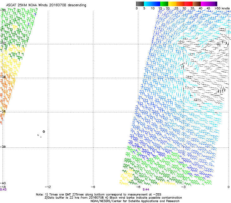Click the brown 35-40 knots legend segment
The image size is (231, 203).
click(x=197, y=4)
